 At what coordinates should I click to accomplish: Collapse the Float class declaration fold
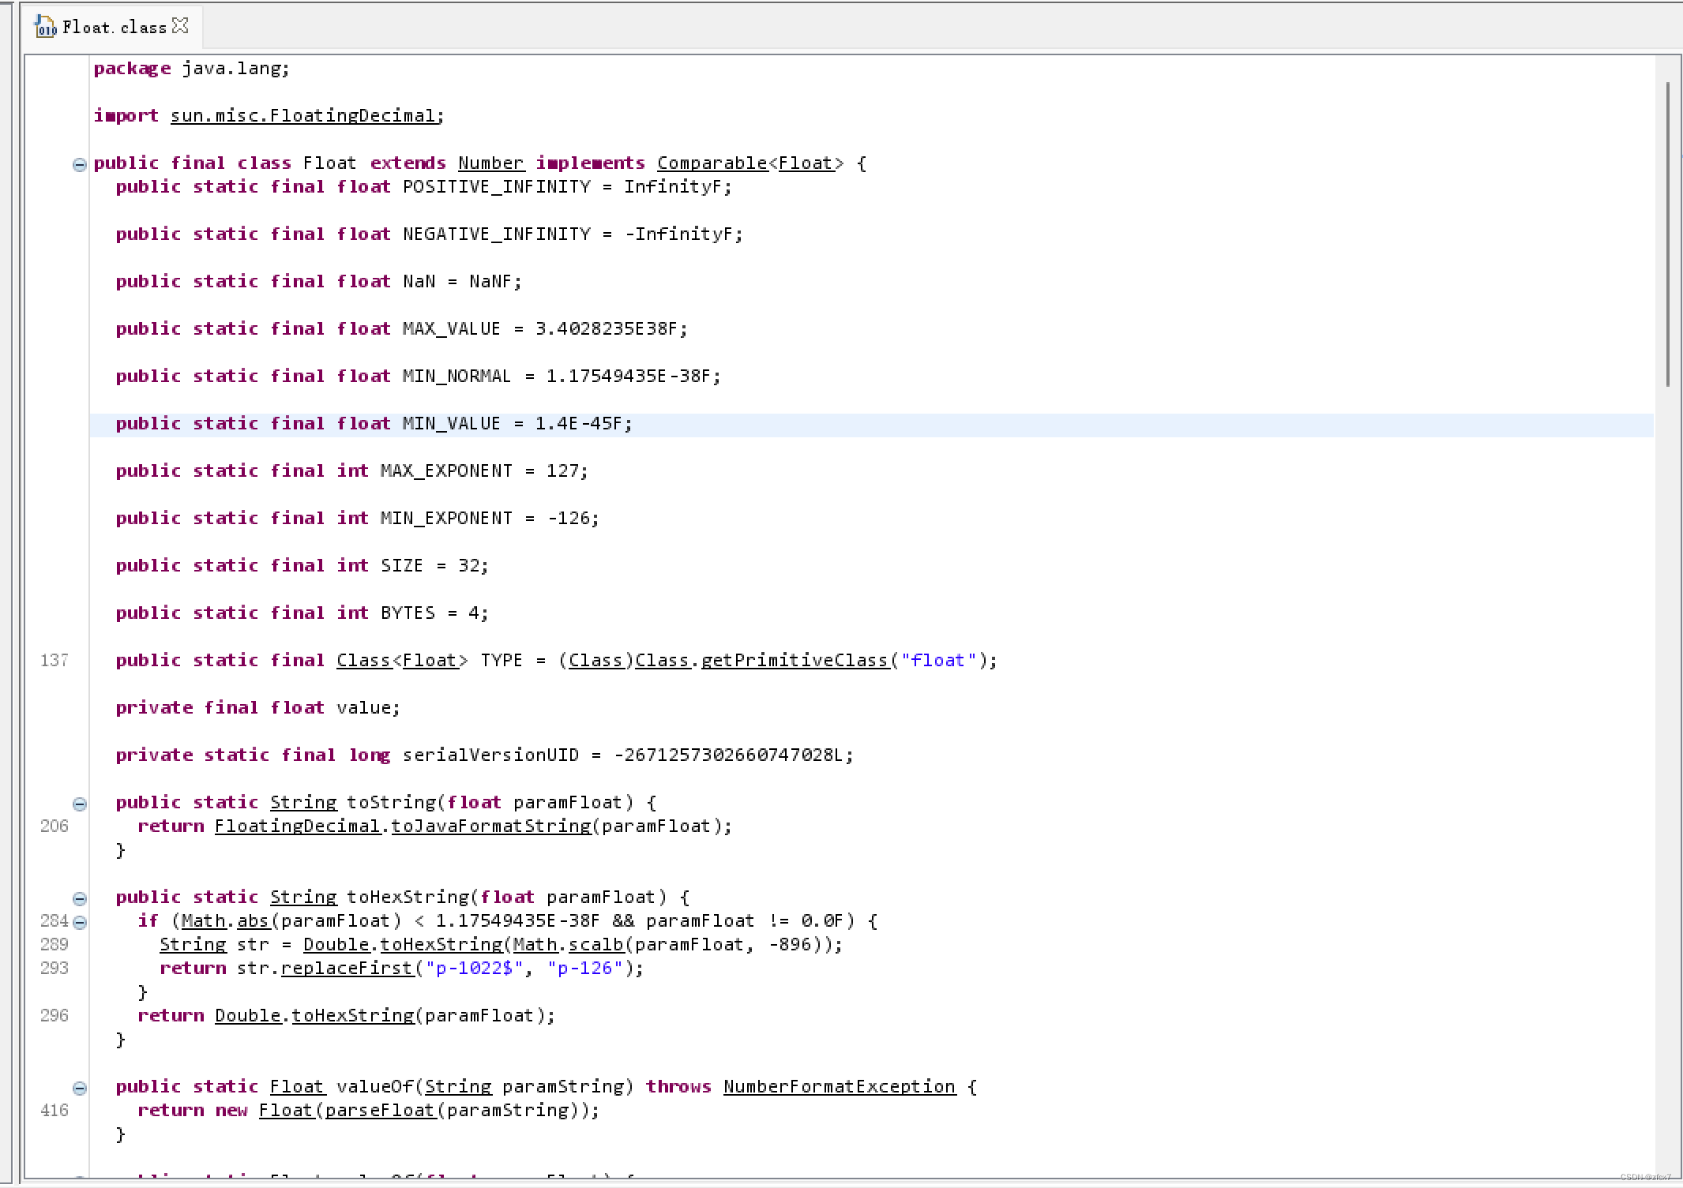pyautogui.click(x=80, y=164)
